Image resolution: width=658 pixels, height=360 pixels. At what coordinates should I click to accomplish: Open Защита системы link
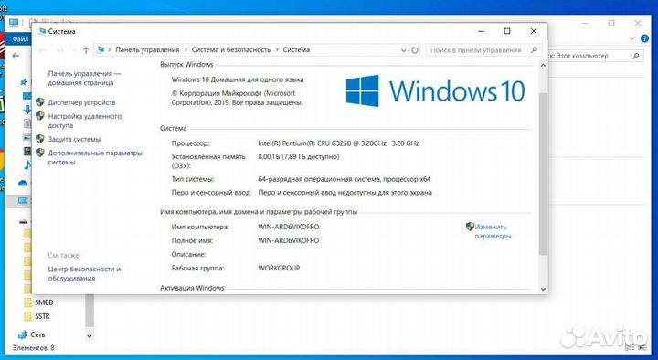tap(74, 139)
